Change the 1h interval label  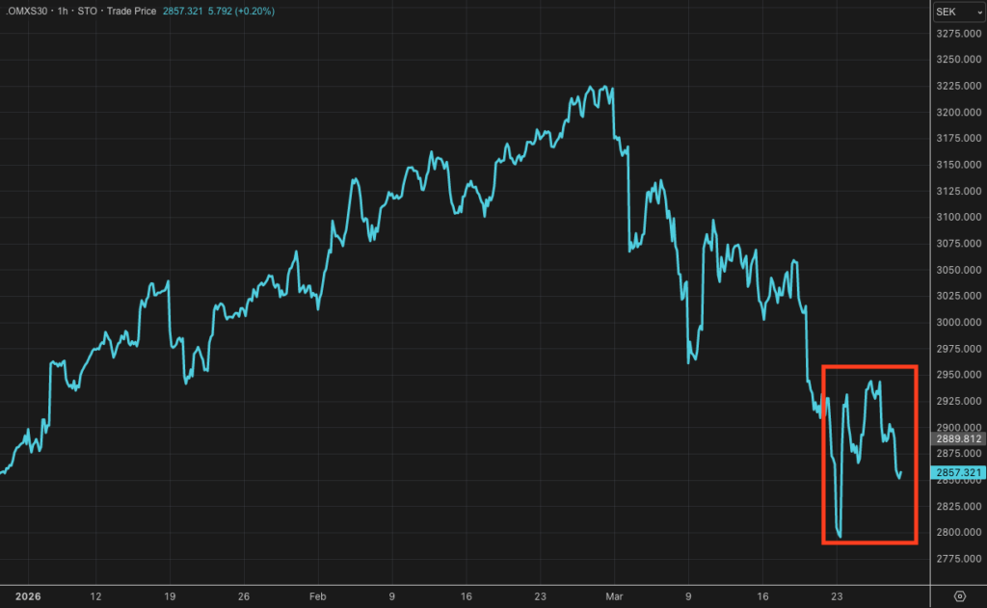63,12
